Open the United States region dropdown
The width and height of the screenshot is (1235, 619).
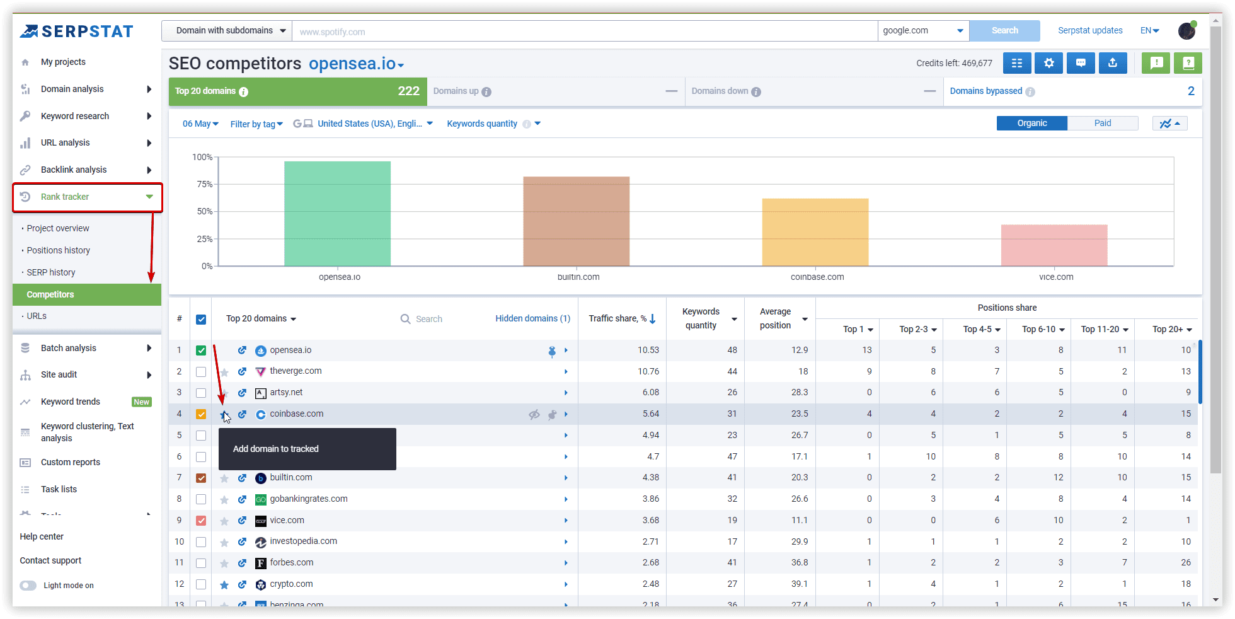pyautogui.click(x=375, y=124)
